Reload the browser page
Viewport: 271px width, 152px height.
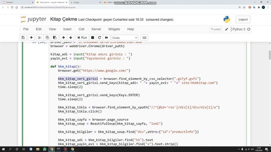pos(12,8)
